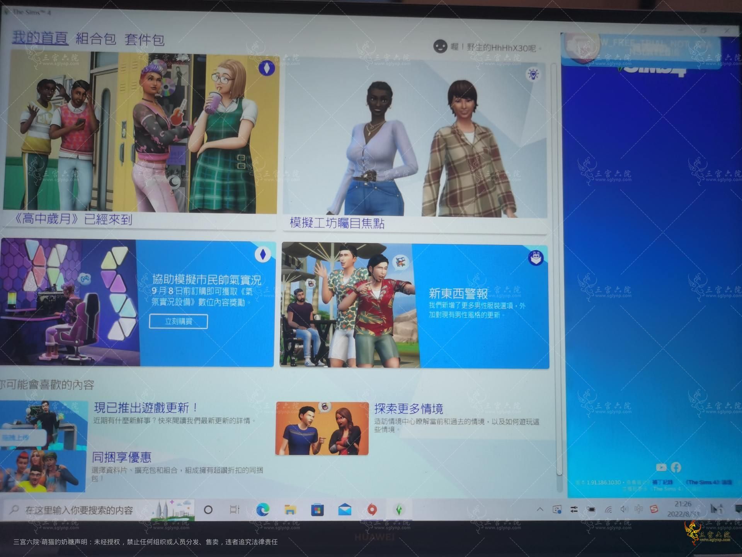Image resolution: width=742 pixels, height=557 pixels.
Task: Open 現已推出遊戲更新！ headline
Action: coord(146,407)
